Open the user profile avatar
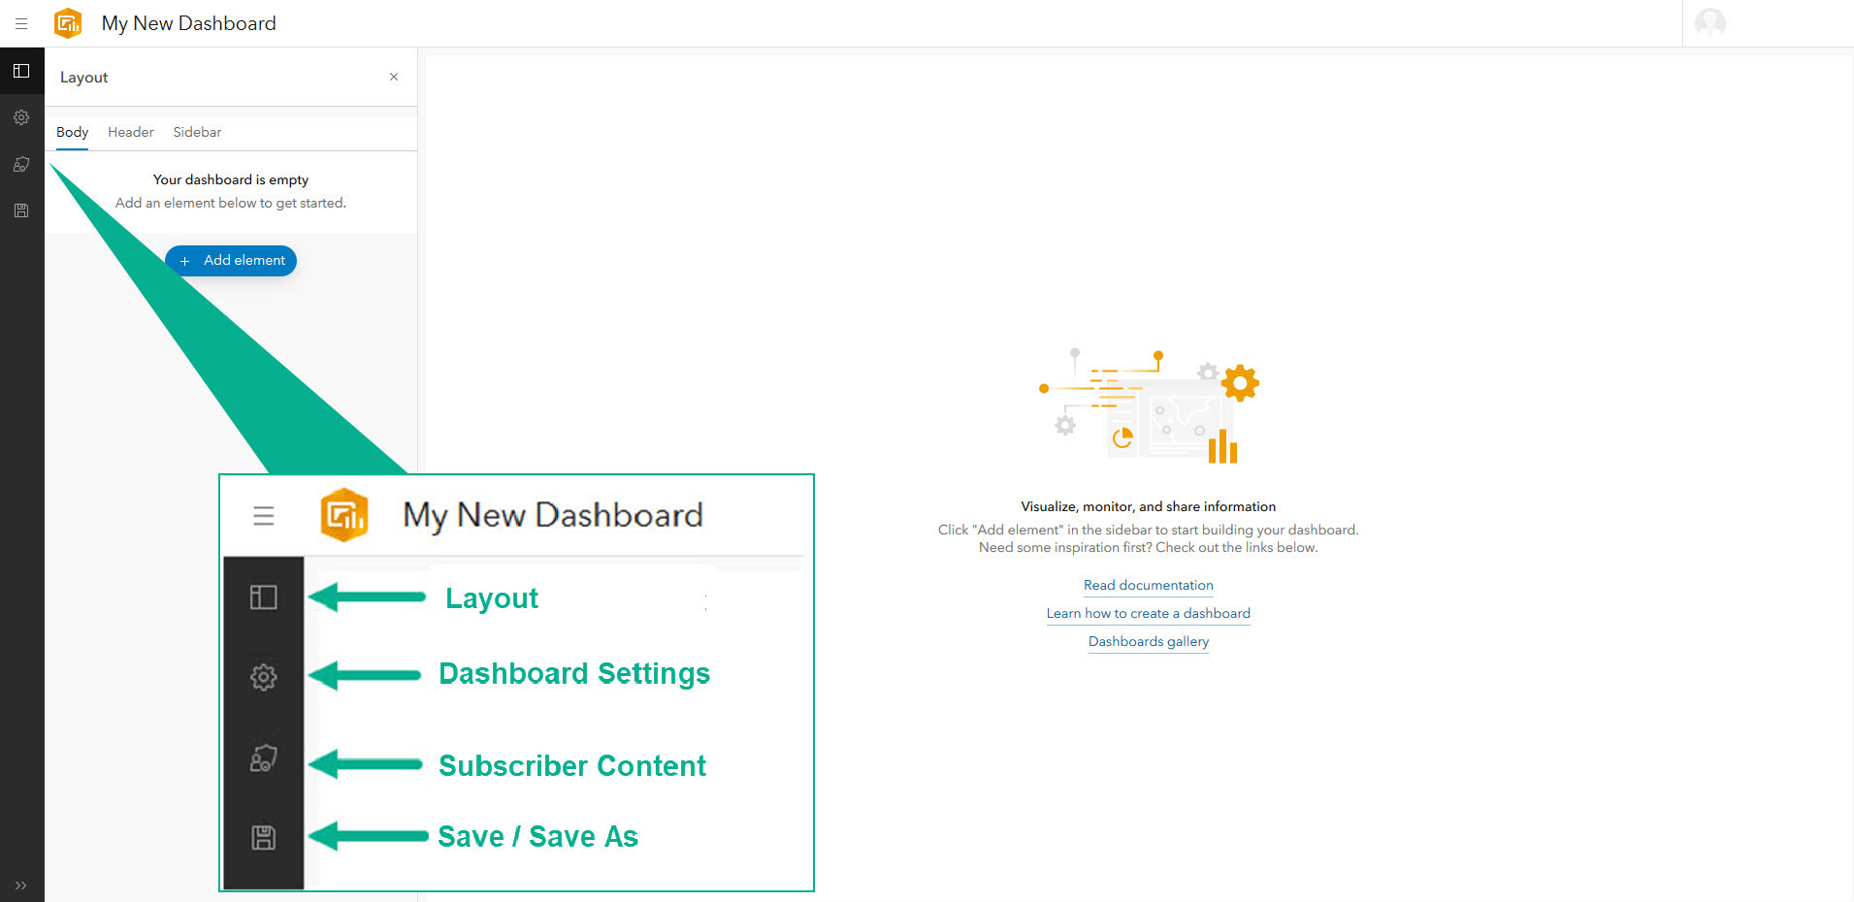1854x902 pixels. [x=1710, y=22]
